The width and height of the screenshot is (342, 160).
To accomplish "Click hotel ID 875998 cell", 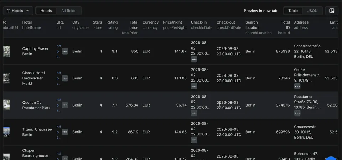I will pos(283,51).
